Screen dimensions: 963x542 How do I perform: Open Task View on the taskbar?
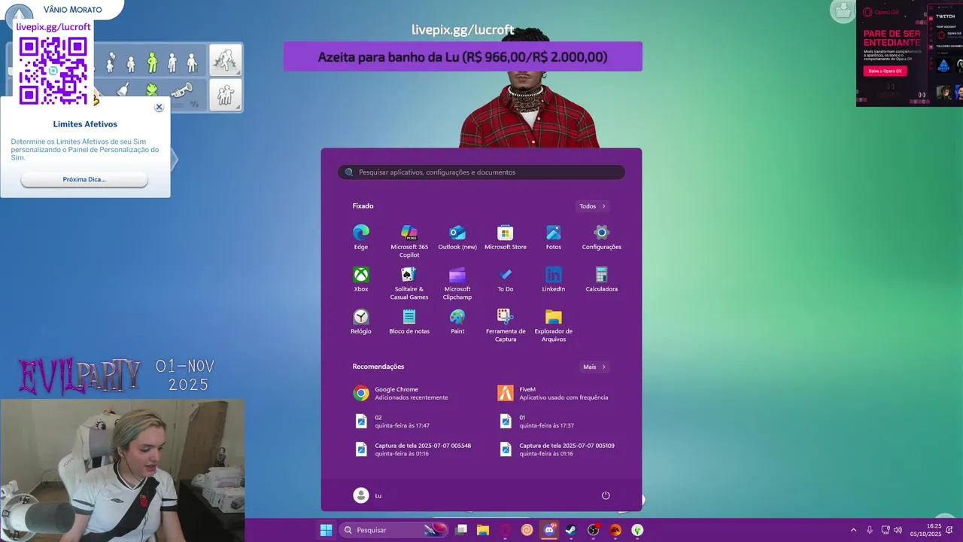click(461, 530)
